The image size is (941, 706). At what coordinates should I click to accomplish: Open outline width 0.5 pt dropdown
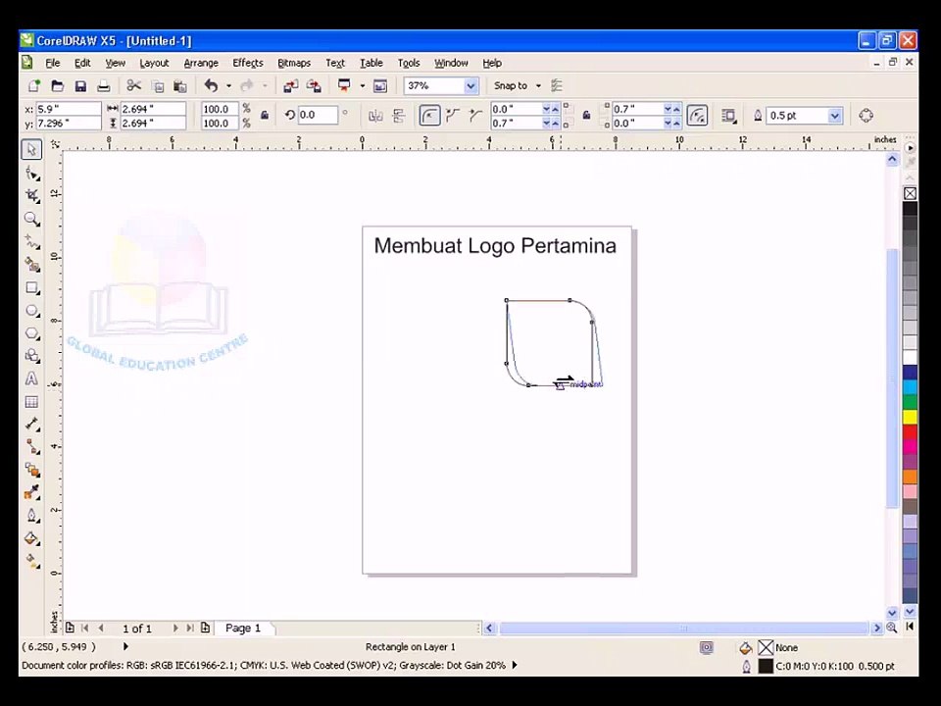click(x=835, y=116)
